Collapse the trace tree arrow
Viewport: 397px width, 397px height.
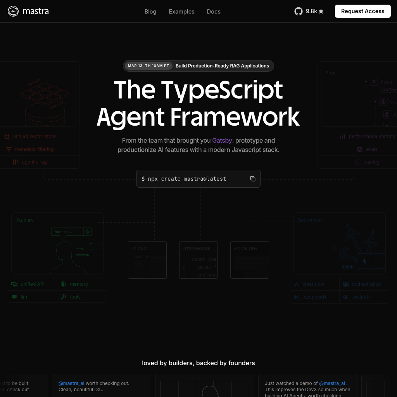pos(366,82)
